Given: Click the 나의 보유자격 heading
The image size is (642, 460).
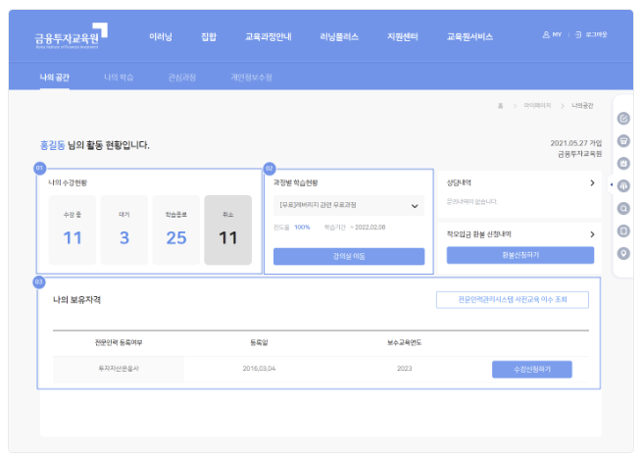Looking at the screenshot, I should click(x=77, y=300).
